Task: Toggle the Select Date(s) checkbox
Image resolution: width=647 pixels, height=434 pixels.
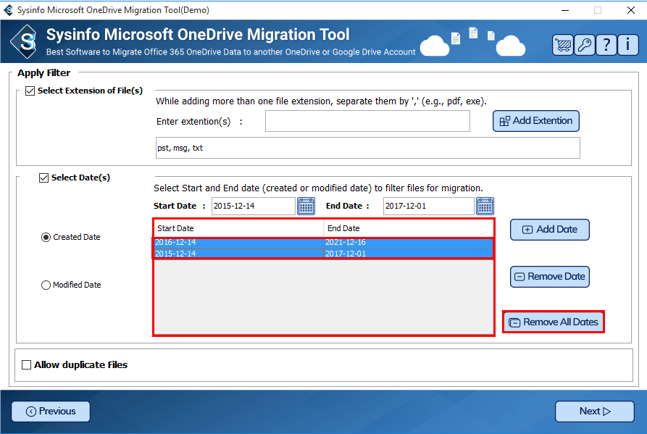Action: tap(43, 178)
